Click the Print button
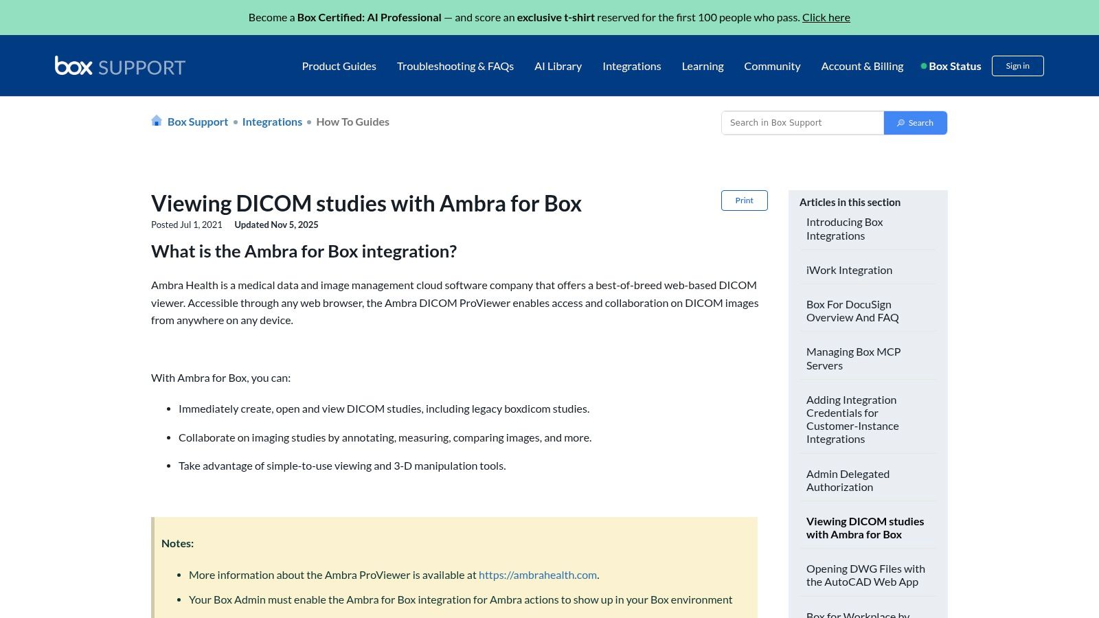This screenshot has width=1099, height=618. [744, 200]
